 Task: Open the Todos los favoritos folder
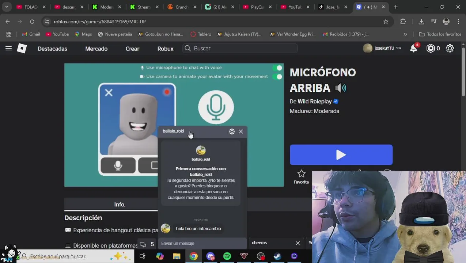(x=440, y=34)
